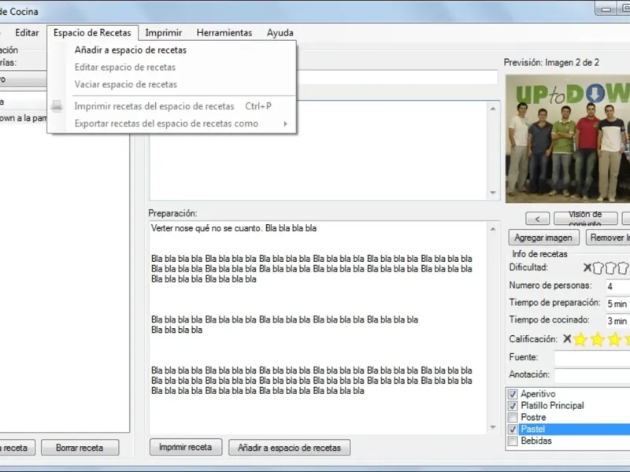Image resolution: width=630 pixels, height=472 pixels.
Task: Click the Tiempo de preparación field
Action: 617,304
